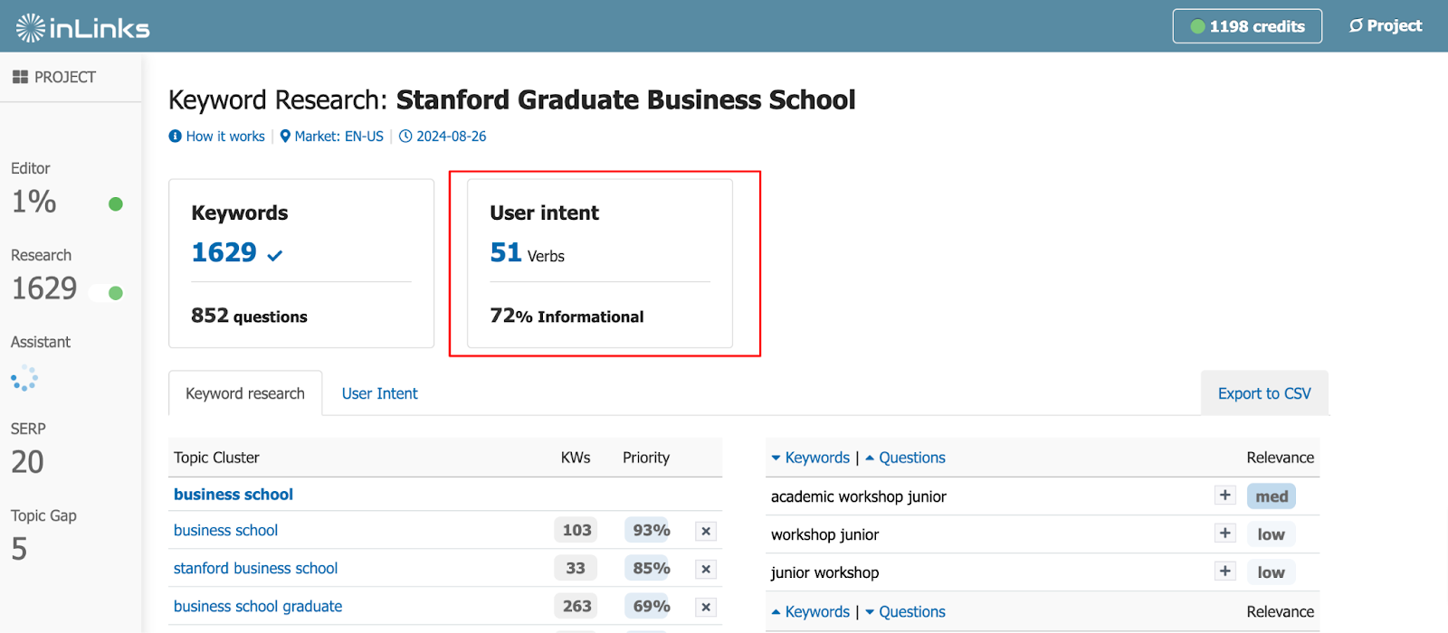
Task: Export results with Export to CSV
Action: pos(1264,393)
